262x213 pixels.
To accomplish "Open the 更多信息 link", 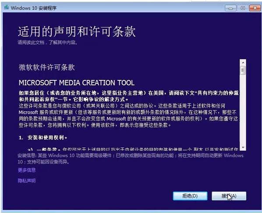I will click(x=27, y=170).
